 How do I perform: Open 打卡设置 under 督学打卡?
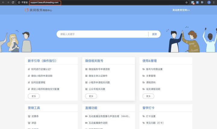click(x=151, y=116)
